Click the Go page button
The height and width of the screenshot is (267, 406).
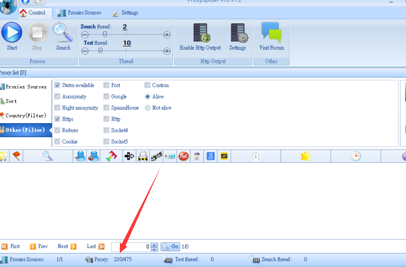[x=170, y=247]
